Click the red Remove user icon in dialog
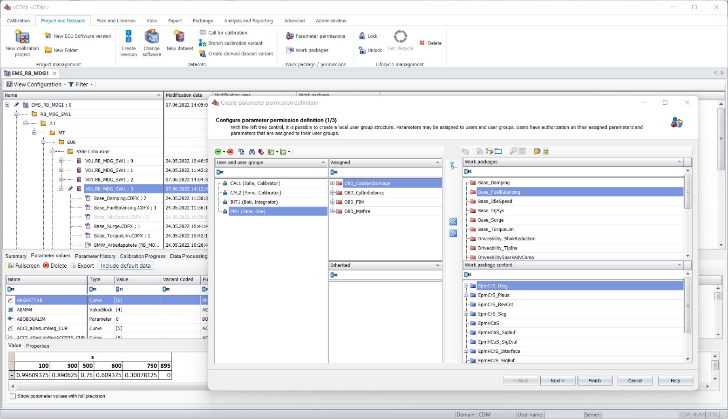Image resolution: width=728 pixels, height=419 pixels. [x=230, y=152]
